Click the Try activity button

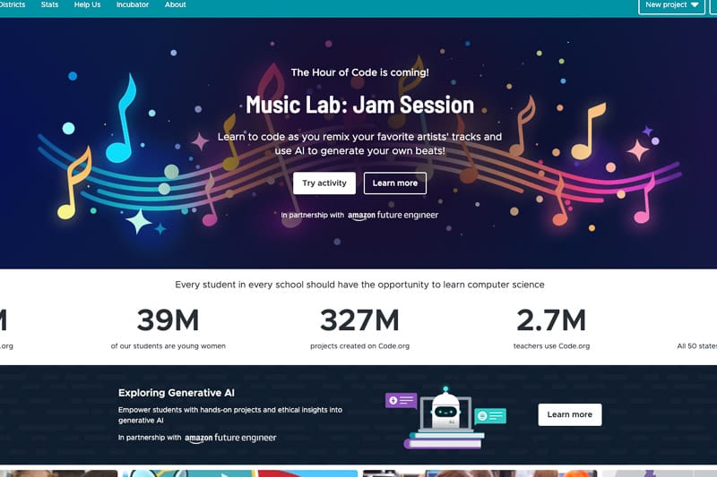pos(324,183)
